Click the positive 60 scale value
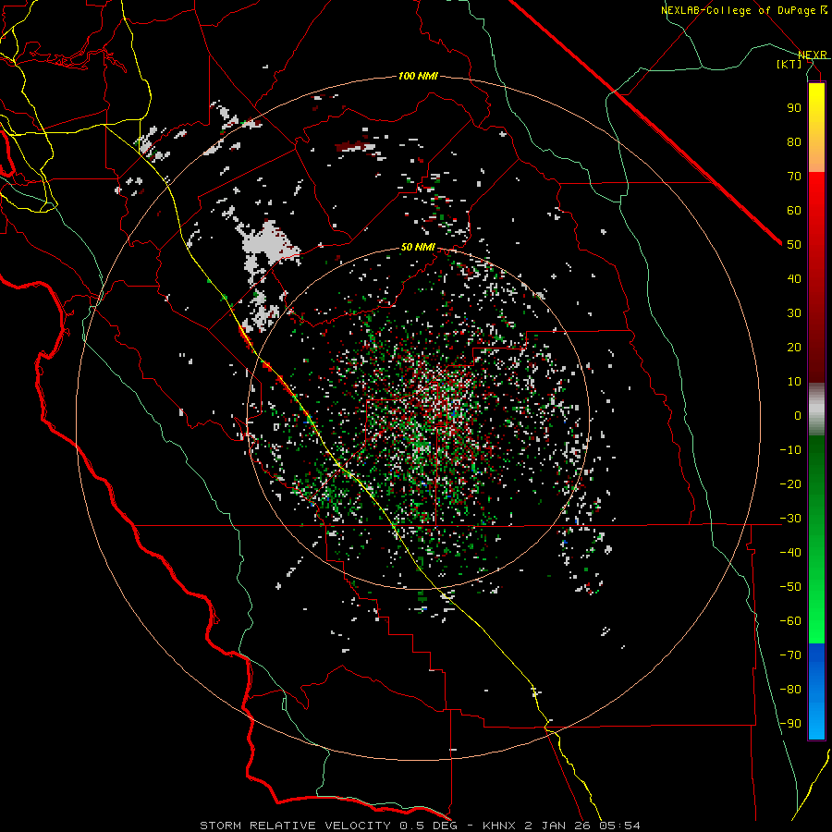The width and height of the screenshot is (832, 832). [x=794, y=211]
